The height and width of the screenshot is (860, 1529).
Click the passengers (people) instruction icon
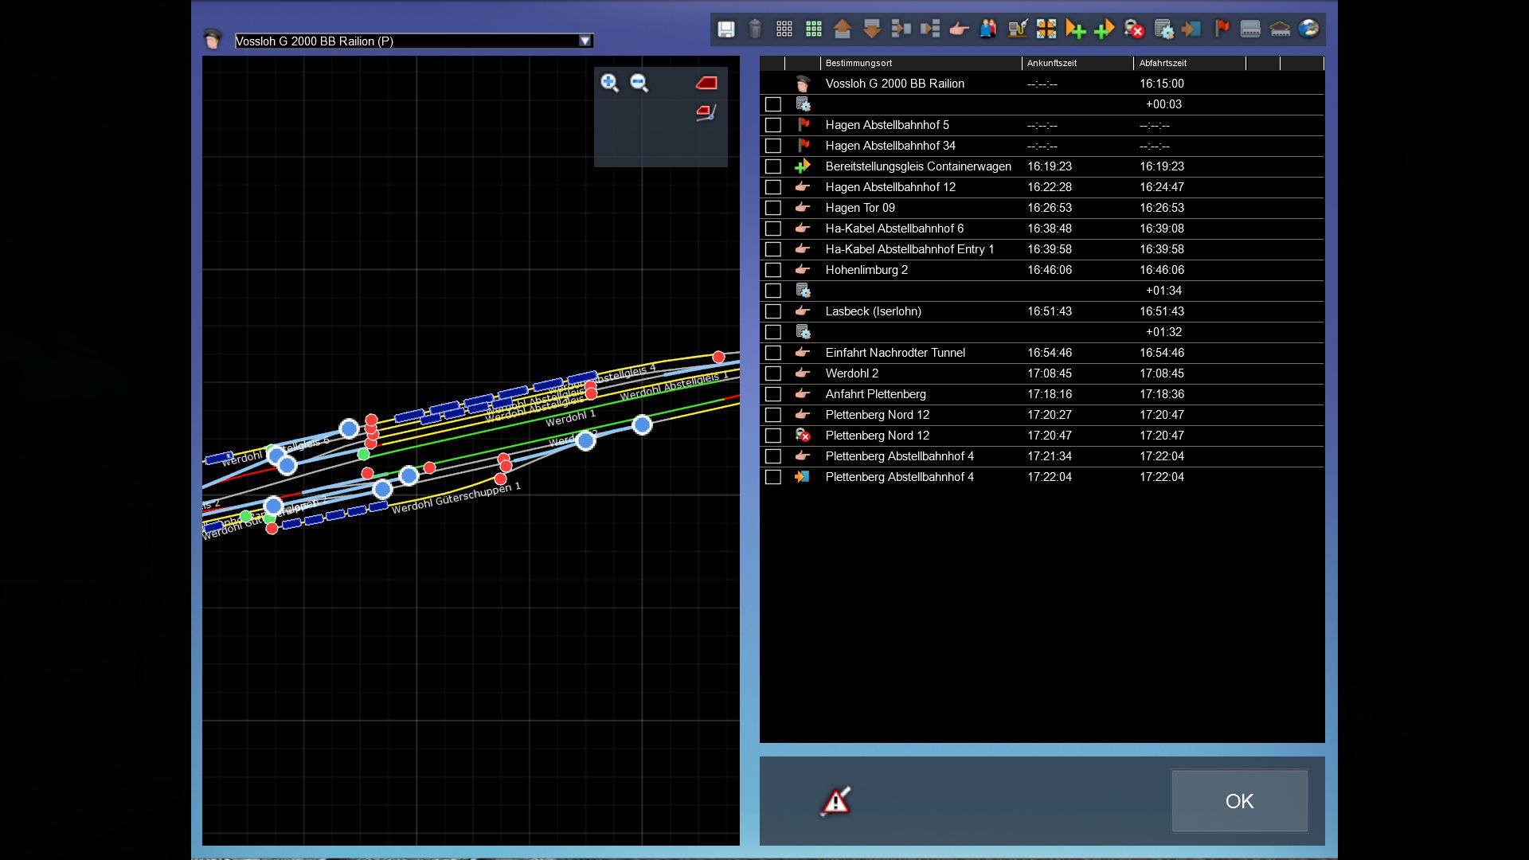click(987, 29)
